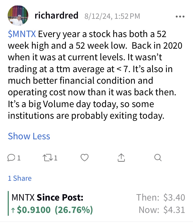Open the richardred username profile link
The width and height of the screenshot is (193, 224).
(x=56, y=15)
